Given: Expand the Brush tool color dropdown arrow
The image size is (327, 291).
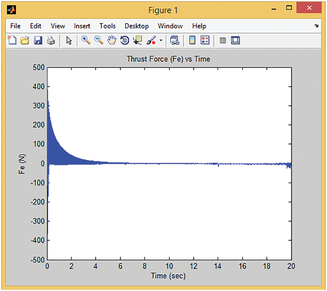Looking at the screenshot, I should (161, 40).
